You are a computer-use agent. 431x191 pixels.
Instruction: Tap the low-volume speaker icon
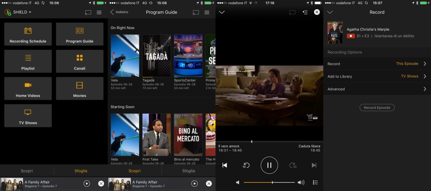[x=238, y=182]
